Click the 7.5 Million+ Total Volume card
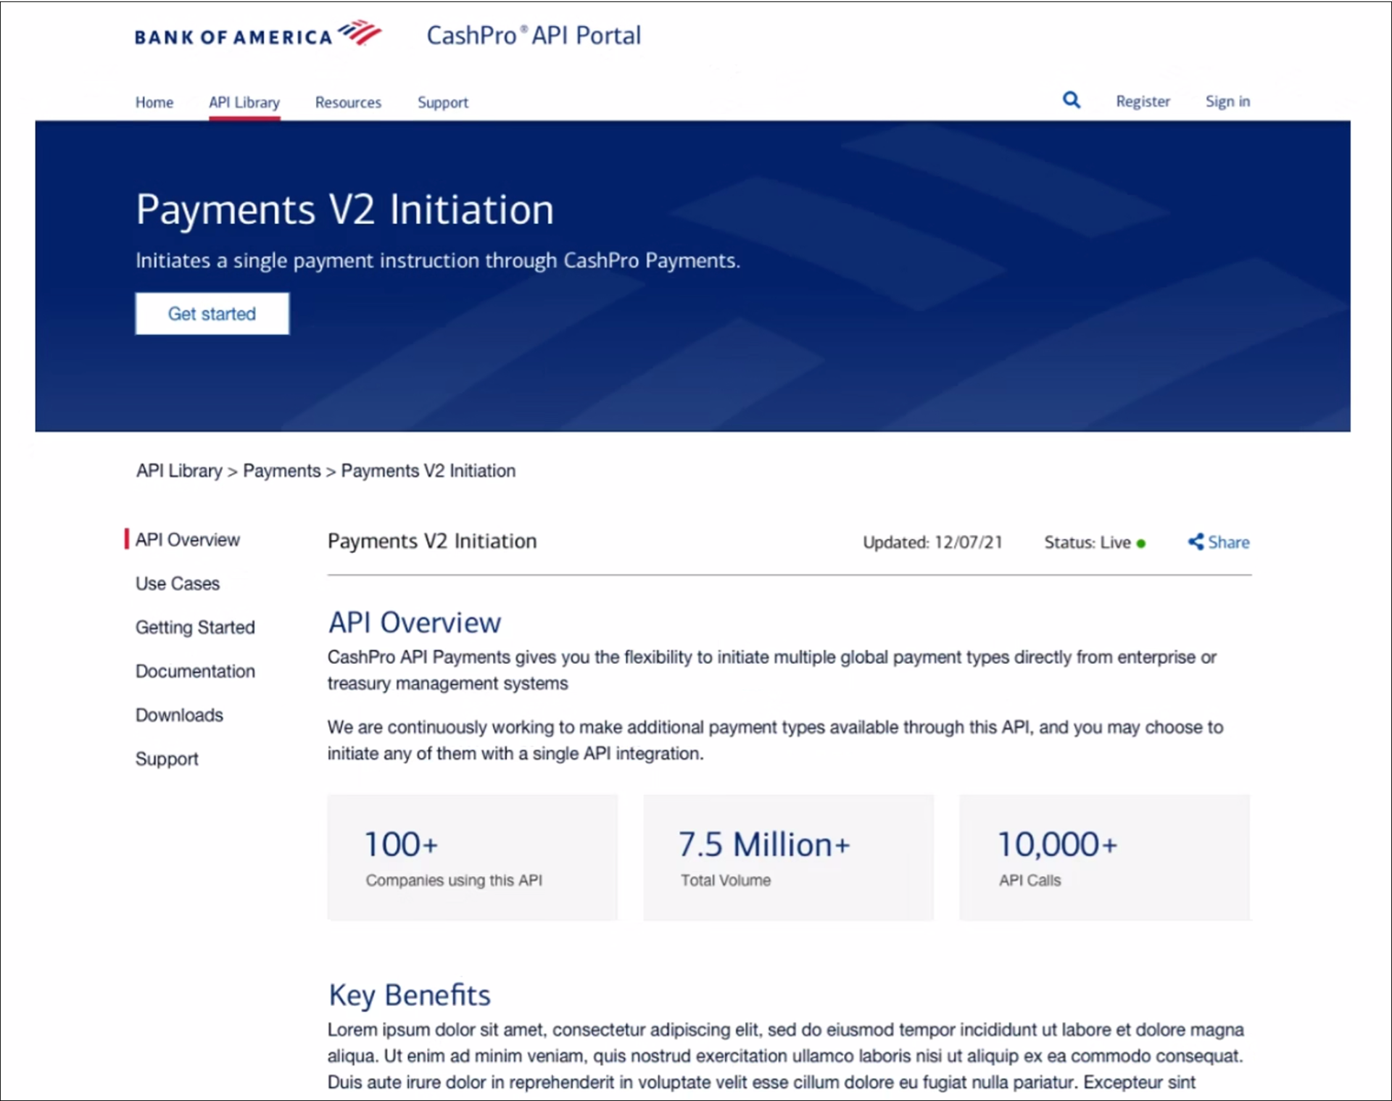The width and height of the screenshot is (1392, 1101). click(x=789, y=857)
